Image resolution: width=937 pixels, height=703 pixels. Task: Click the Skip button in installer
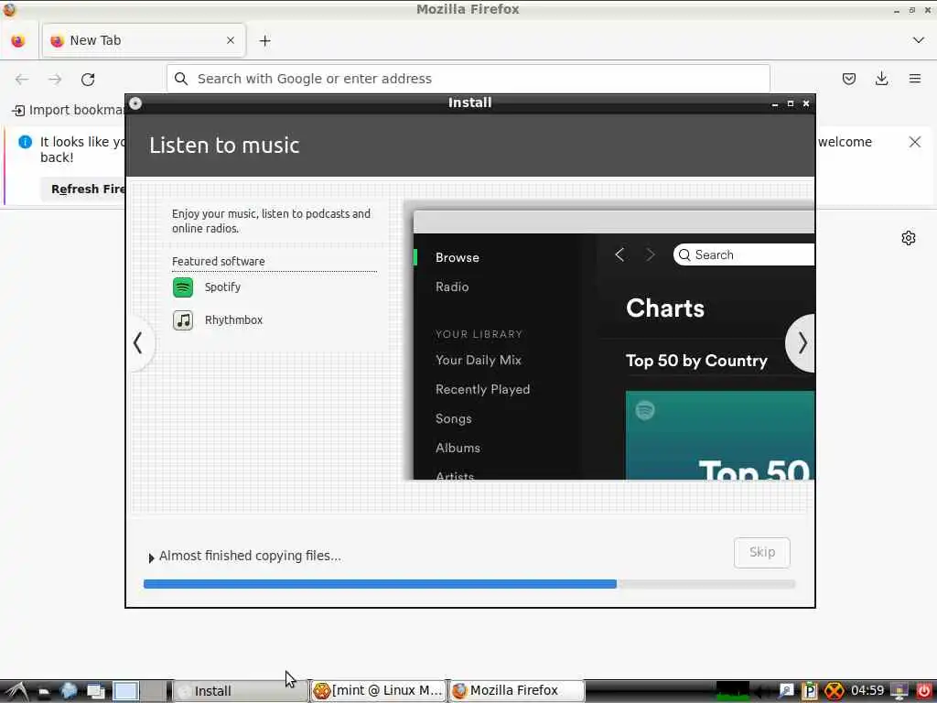coord(762,552)
